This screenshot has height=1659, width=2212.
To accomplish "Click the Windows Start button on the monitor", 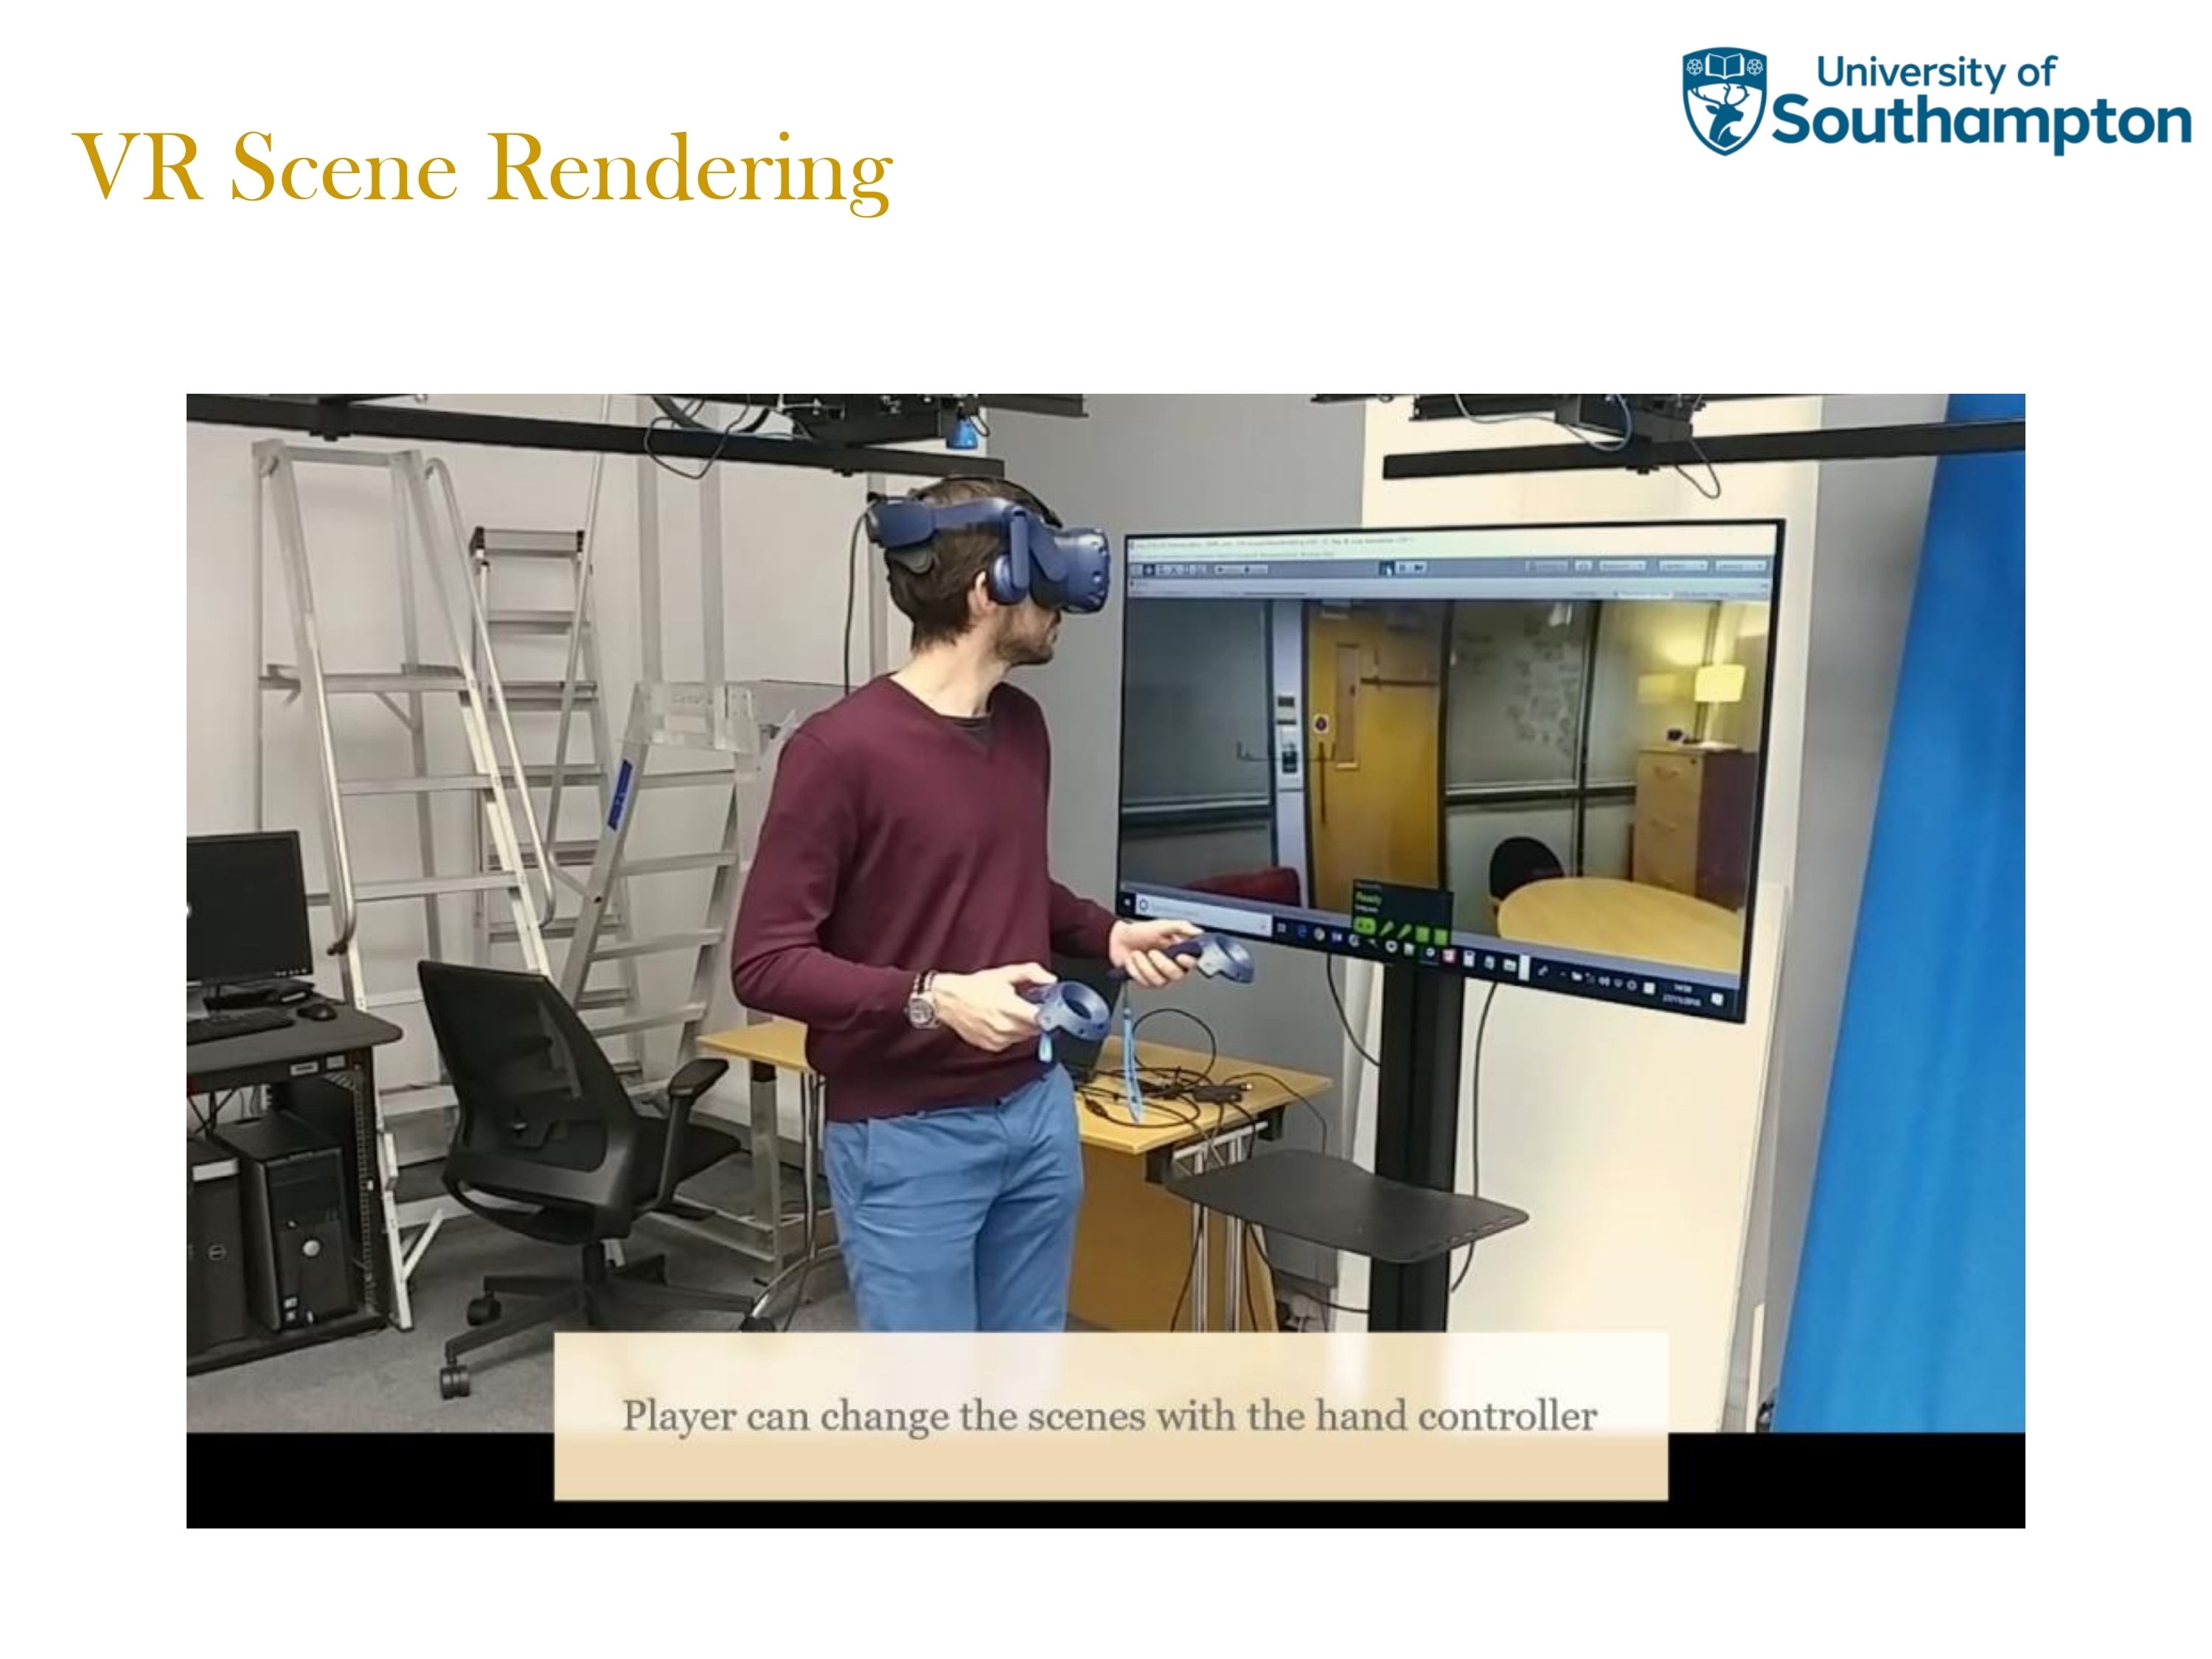I will pyautogui.click(x=1128, y=903).
